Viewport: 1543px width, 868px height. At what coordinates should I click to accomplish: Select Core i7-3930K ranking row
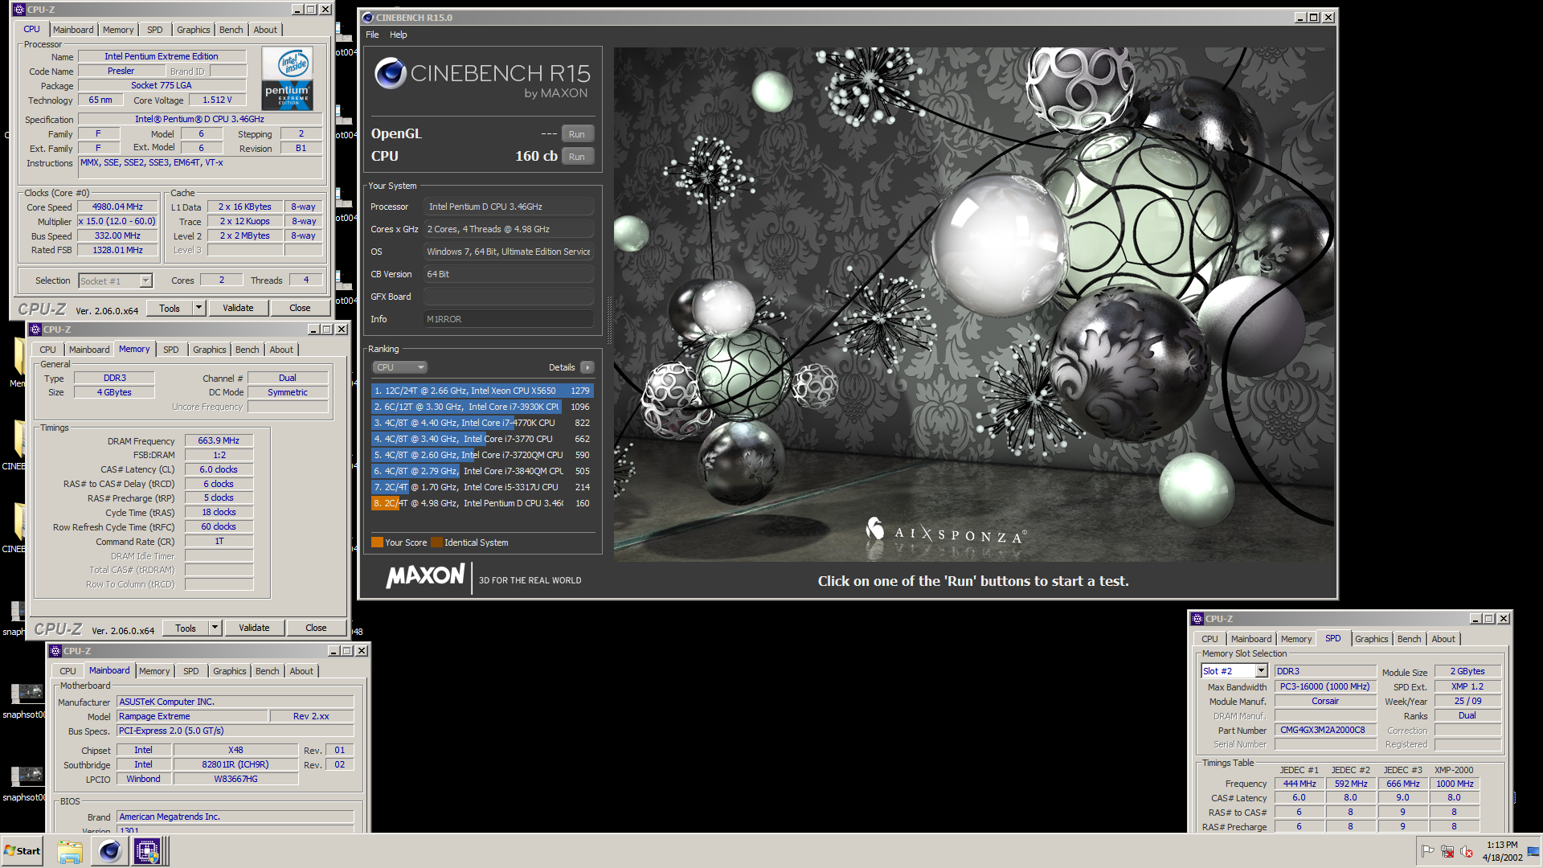click(482, 407)
